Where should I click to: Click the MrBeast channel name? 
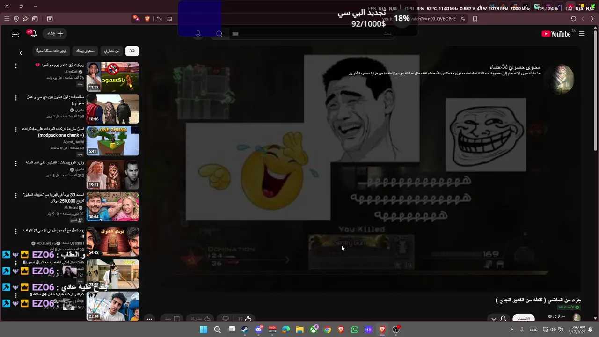pyautogui.click(x=72, y=208)
